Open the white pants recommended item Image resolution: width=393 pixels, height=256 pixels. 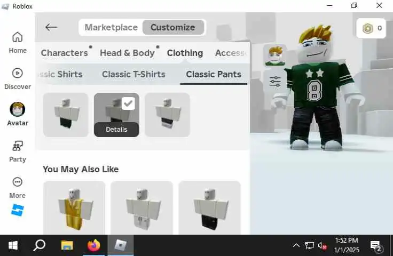click(x=142, y=207)
